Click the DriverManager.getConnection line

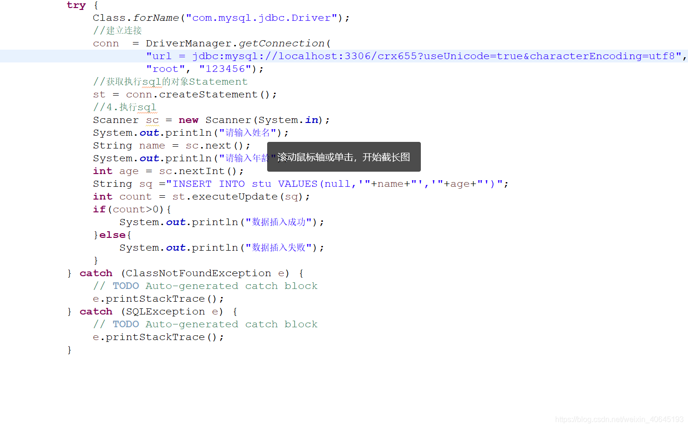pos(212,44)
